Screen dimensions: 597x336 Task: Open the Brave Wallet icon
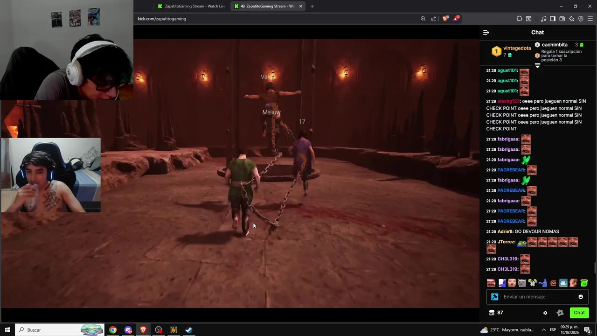point(562,19)
